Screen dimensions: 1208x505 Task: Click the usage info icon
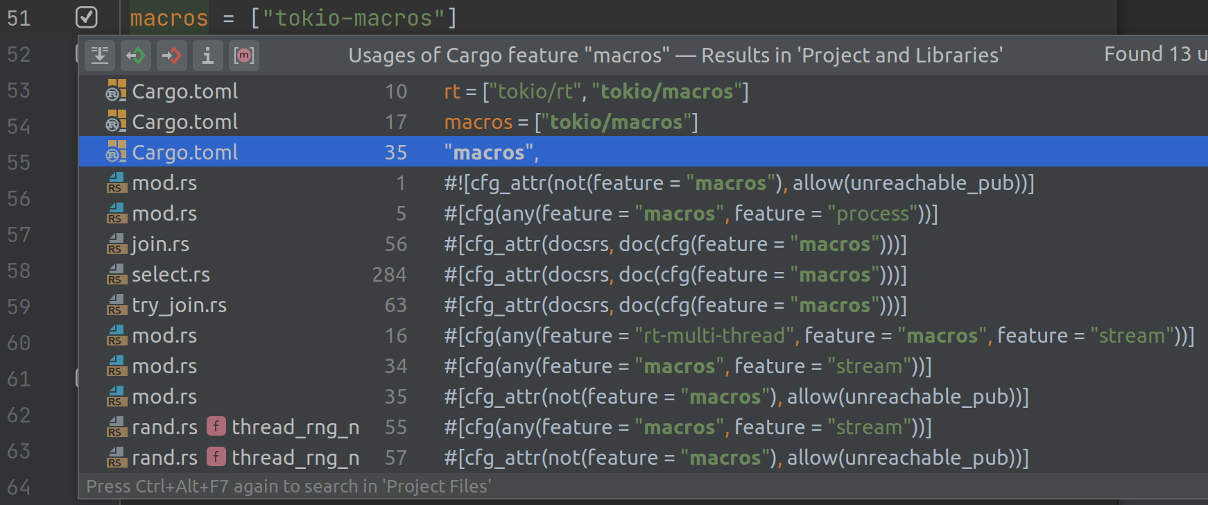pos(208,55)
